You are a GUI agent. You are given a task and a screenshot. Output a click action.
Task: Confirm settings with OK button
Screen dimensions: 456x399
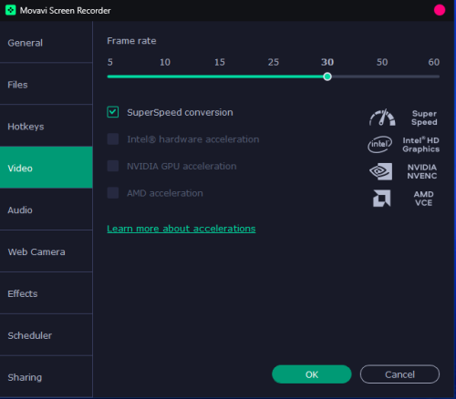312,374
